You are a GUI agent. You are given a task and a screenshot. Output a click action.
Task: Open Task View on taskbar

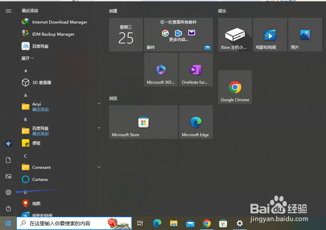140,223
